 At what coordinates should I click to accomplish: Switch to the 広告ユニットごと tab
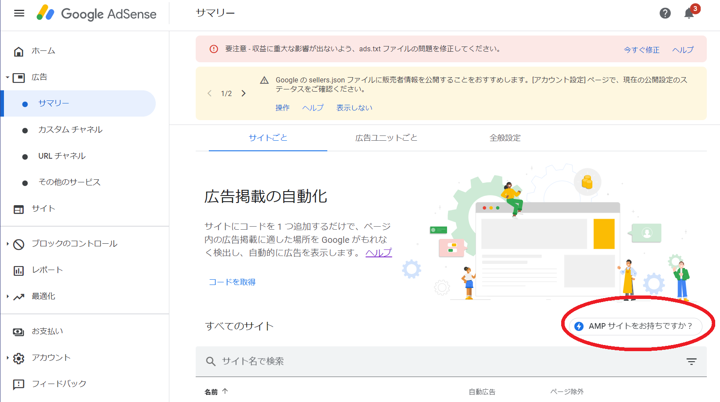click(x=386, y=138)
